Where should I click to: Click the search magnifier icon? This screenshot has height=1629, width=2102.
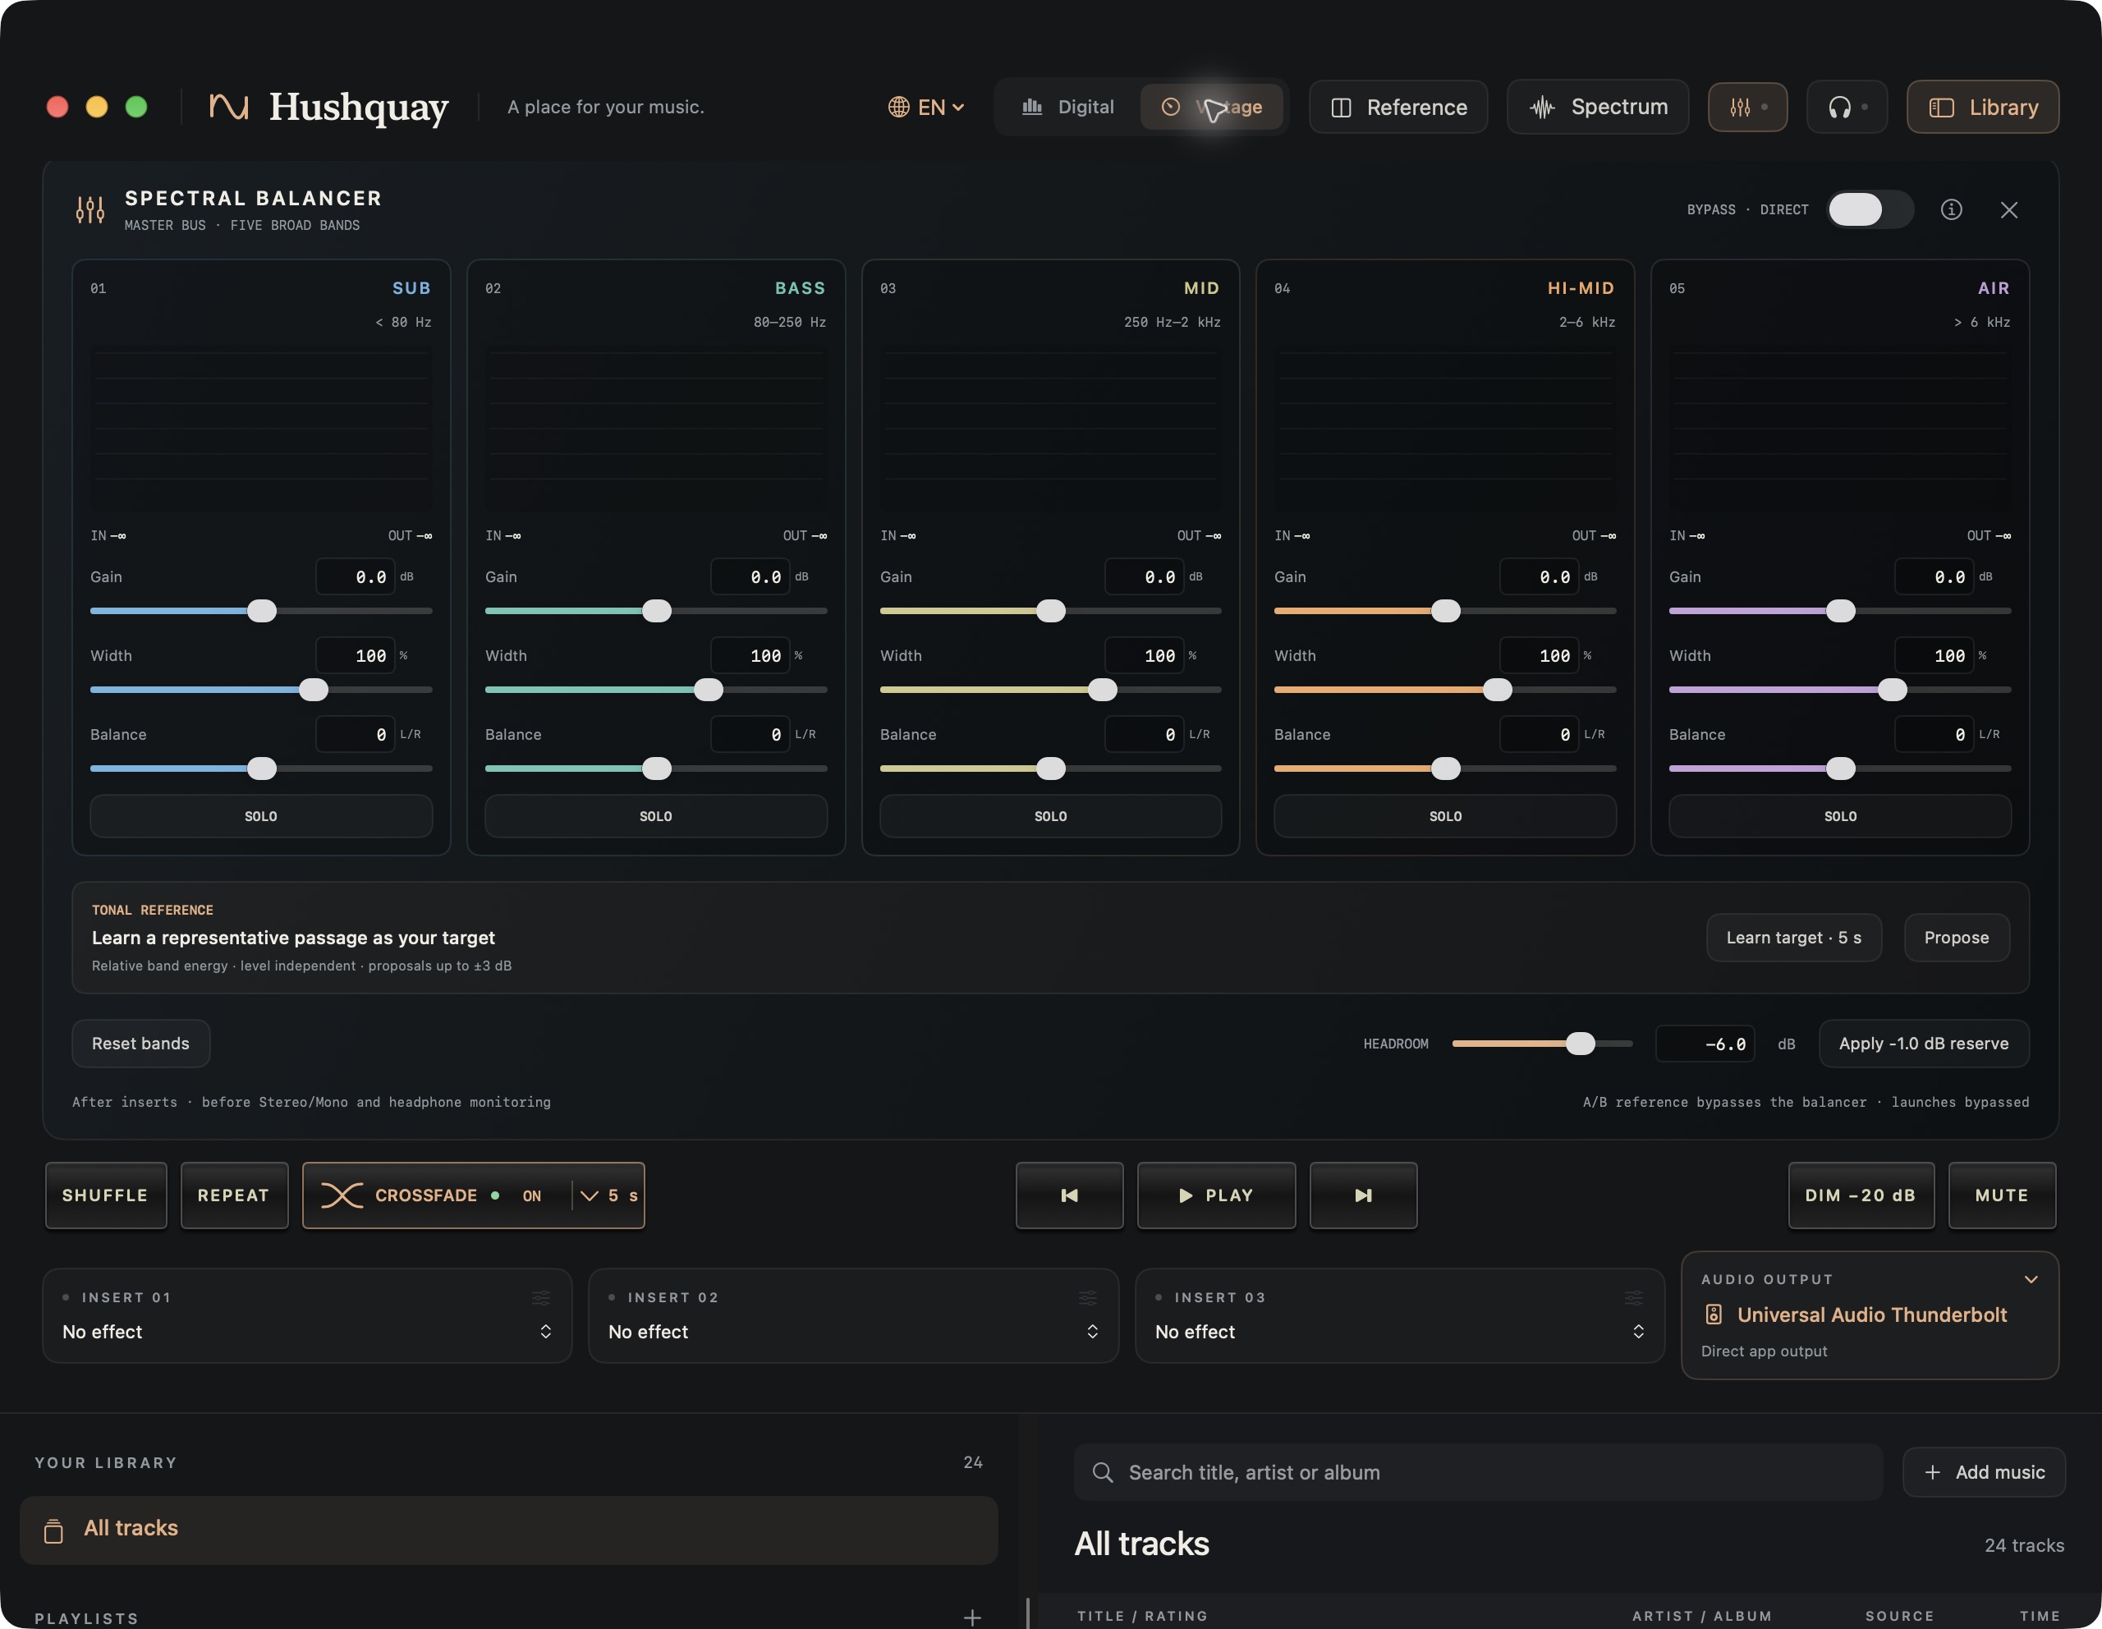coord(1103,1472)
